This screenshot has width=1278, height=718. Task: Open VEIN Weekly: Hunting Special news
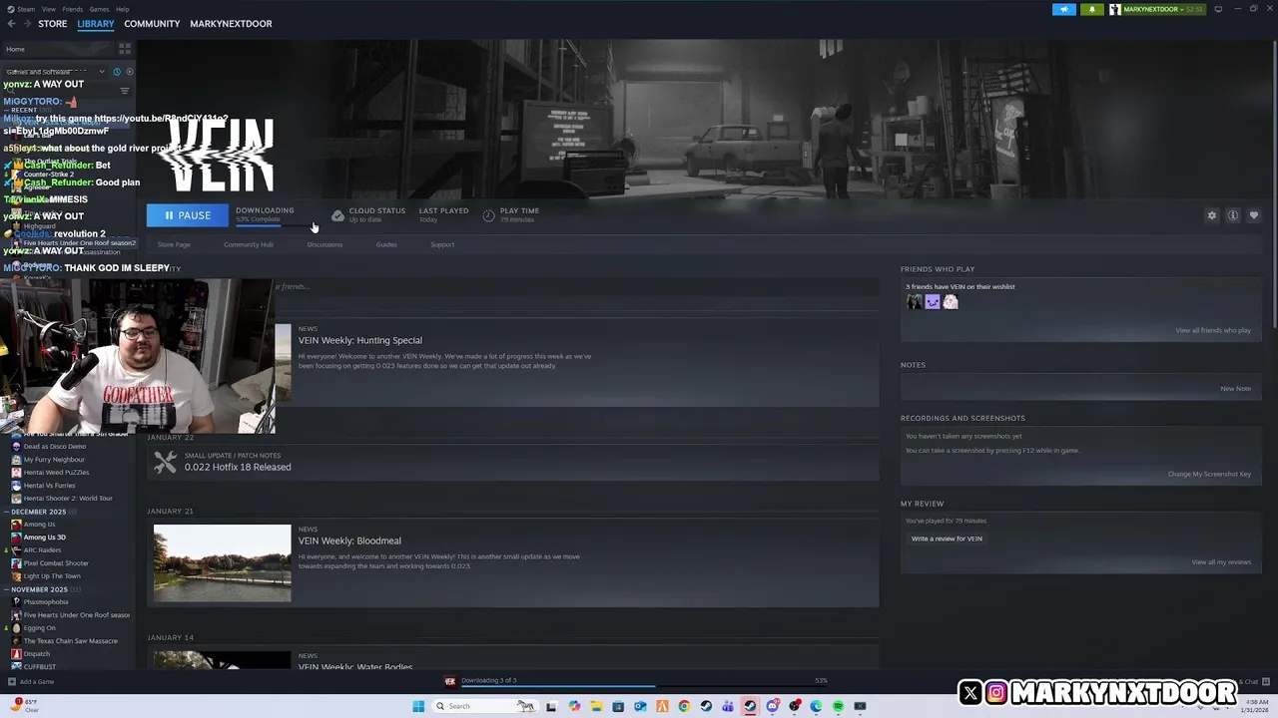(x=360, y=340)
